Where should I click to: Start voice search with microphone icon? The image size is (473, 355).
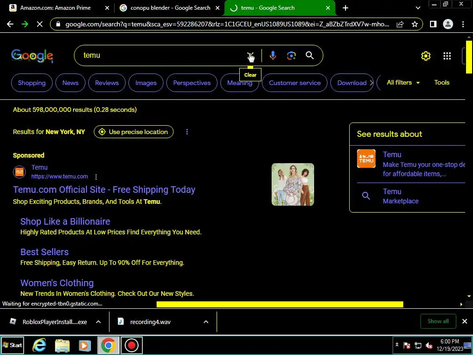click(273, 55)
